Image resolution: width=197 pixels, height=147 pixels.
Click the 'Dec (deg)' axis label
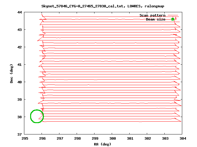(x=11, y=73)
